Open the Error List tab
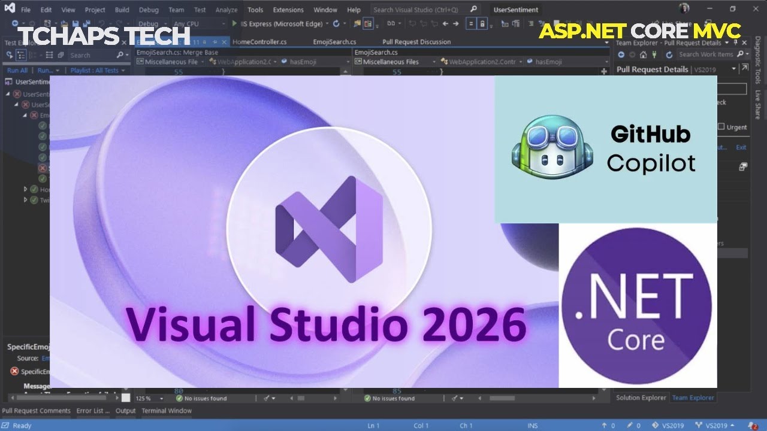Viewport: 767px width, 431px height. [92, 411]
